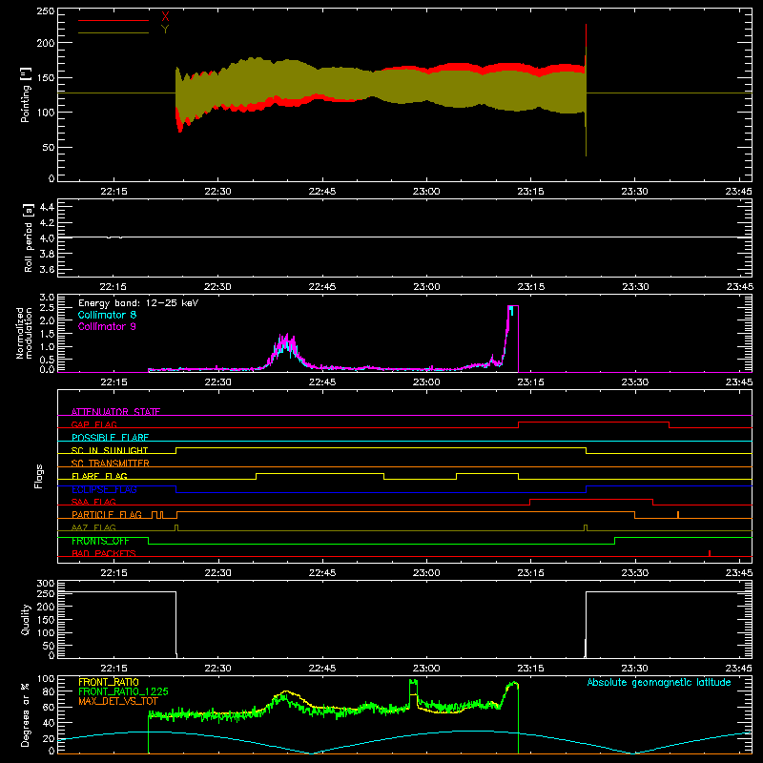
Task: Select the olive Y legend label
Action: (x=165, y=30)
